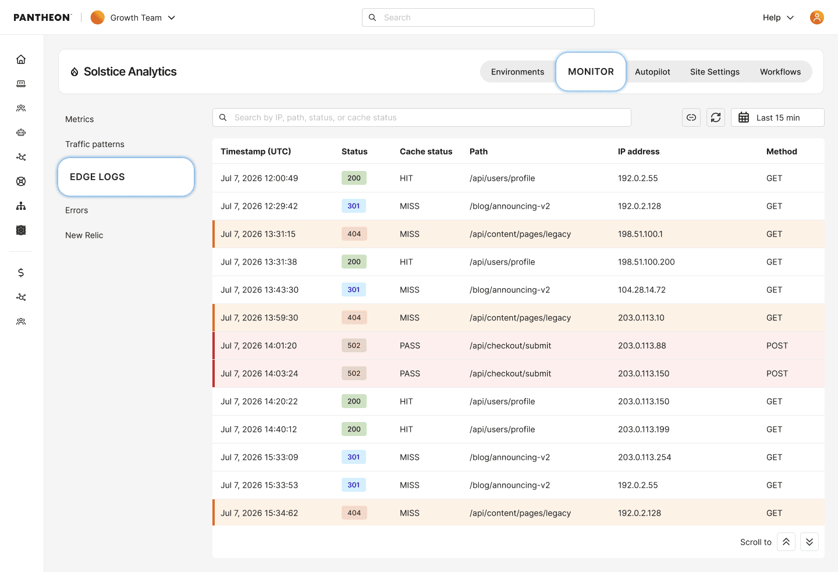Screen dimensions: 838x572
Task: Refresh the edge logs
Action: (x=716, y=117)
